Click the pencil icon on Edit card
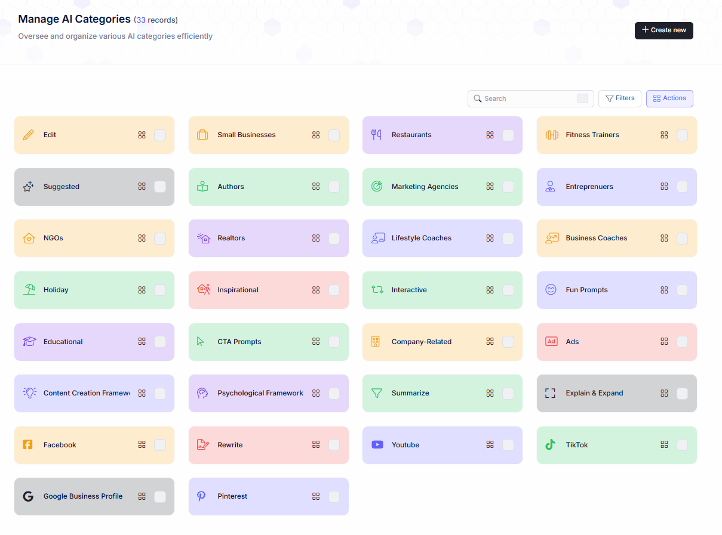This screenshot has height=535, width=722. (28, 135)
